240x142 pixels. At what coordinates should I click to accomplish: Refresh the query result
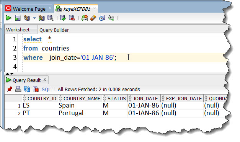coord(27,89)
